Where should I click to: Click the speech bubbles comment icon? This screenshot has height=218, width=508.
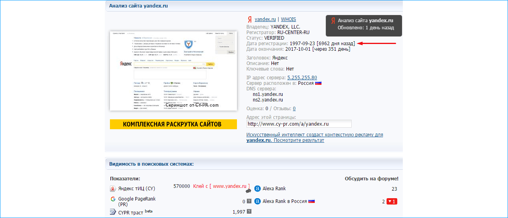(x=248, y=191)
